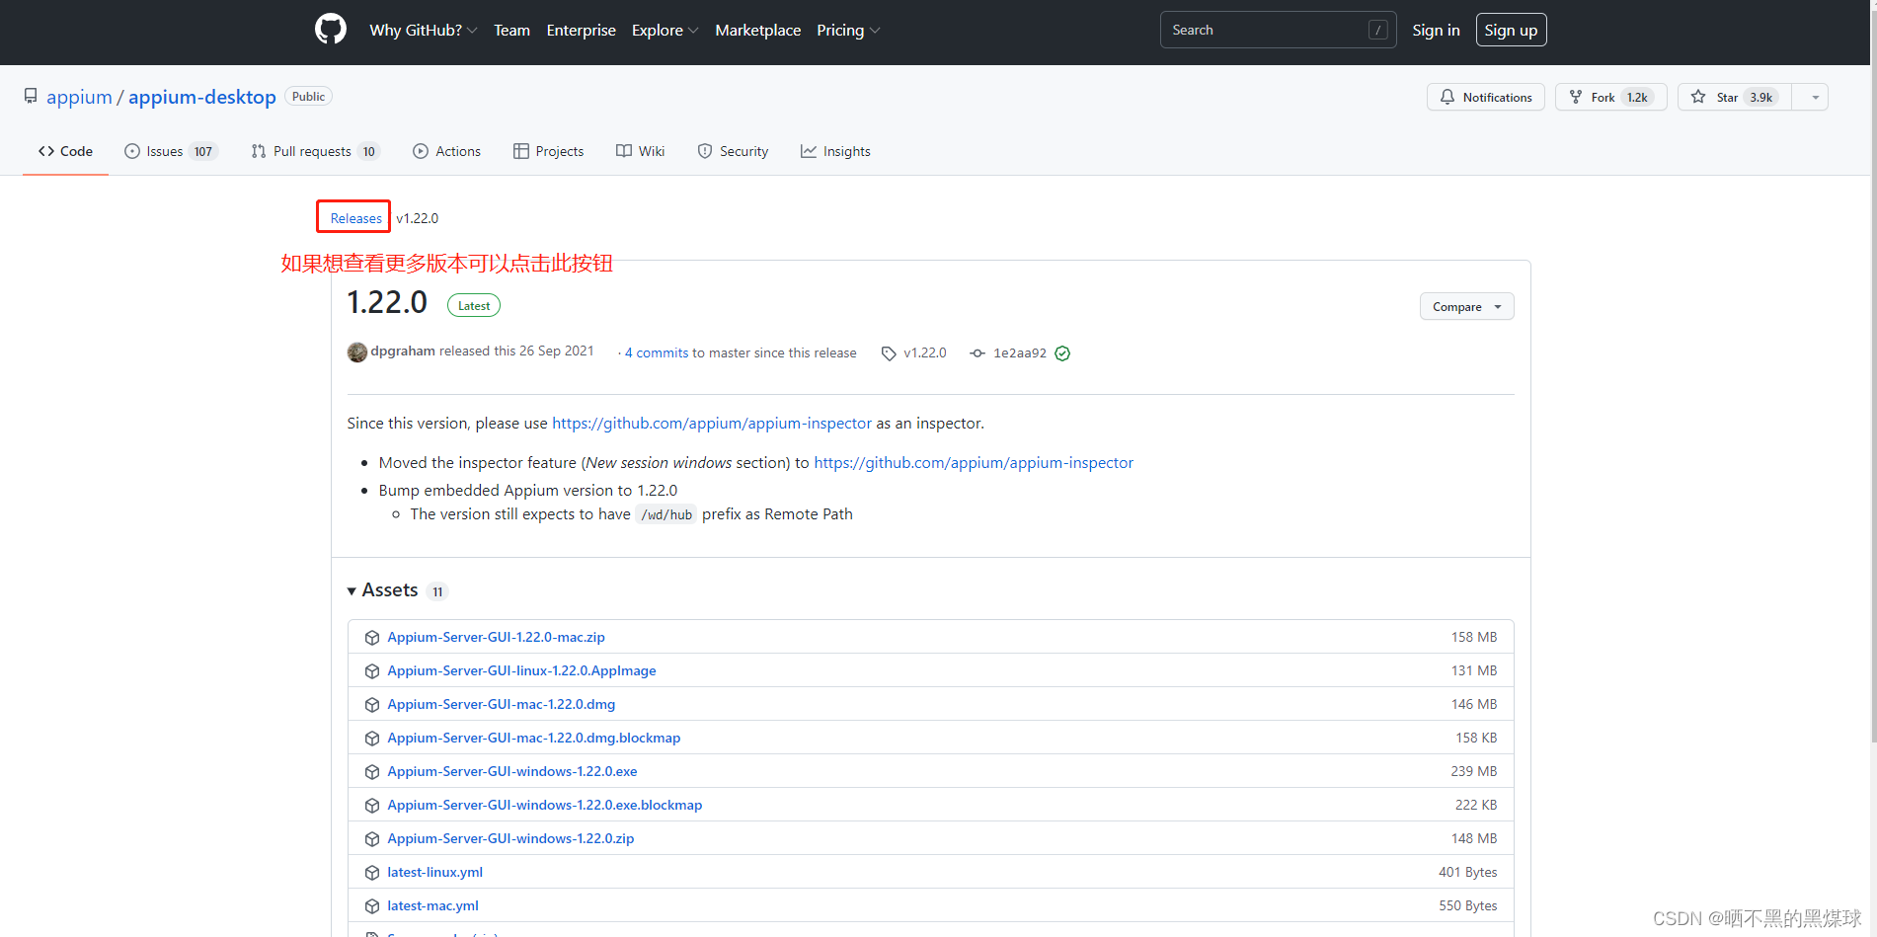The height and width of the screenshot is (937, 1877).
Task: Click the Sign in link
Action: point(1436,30)
